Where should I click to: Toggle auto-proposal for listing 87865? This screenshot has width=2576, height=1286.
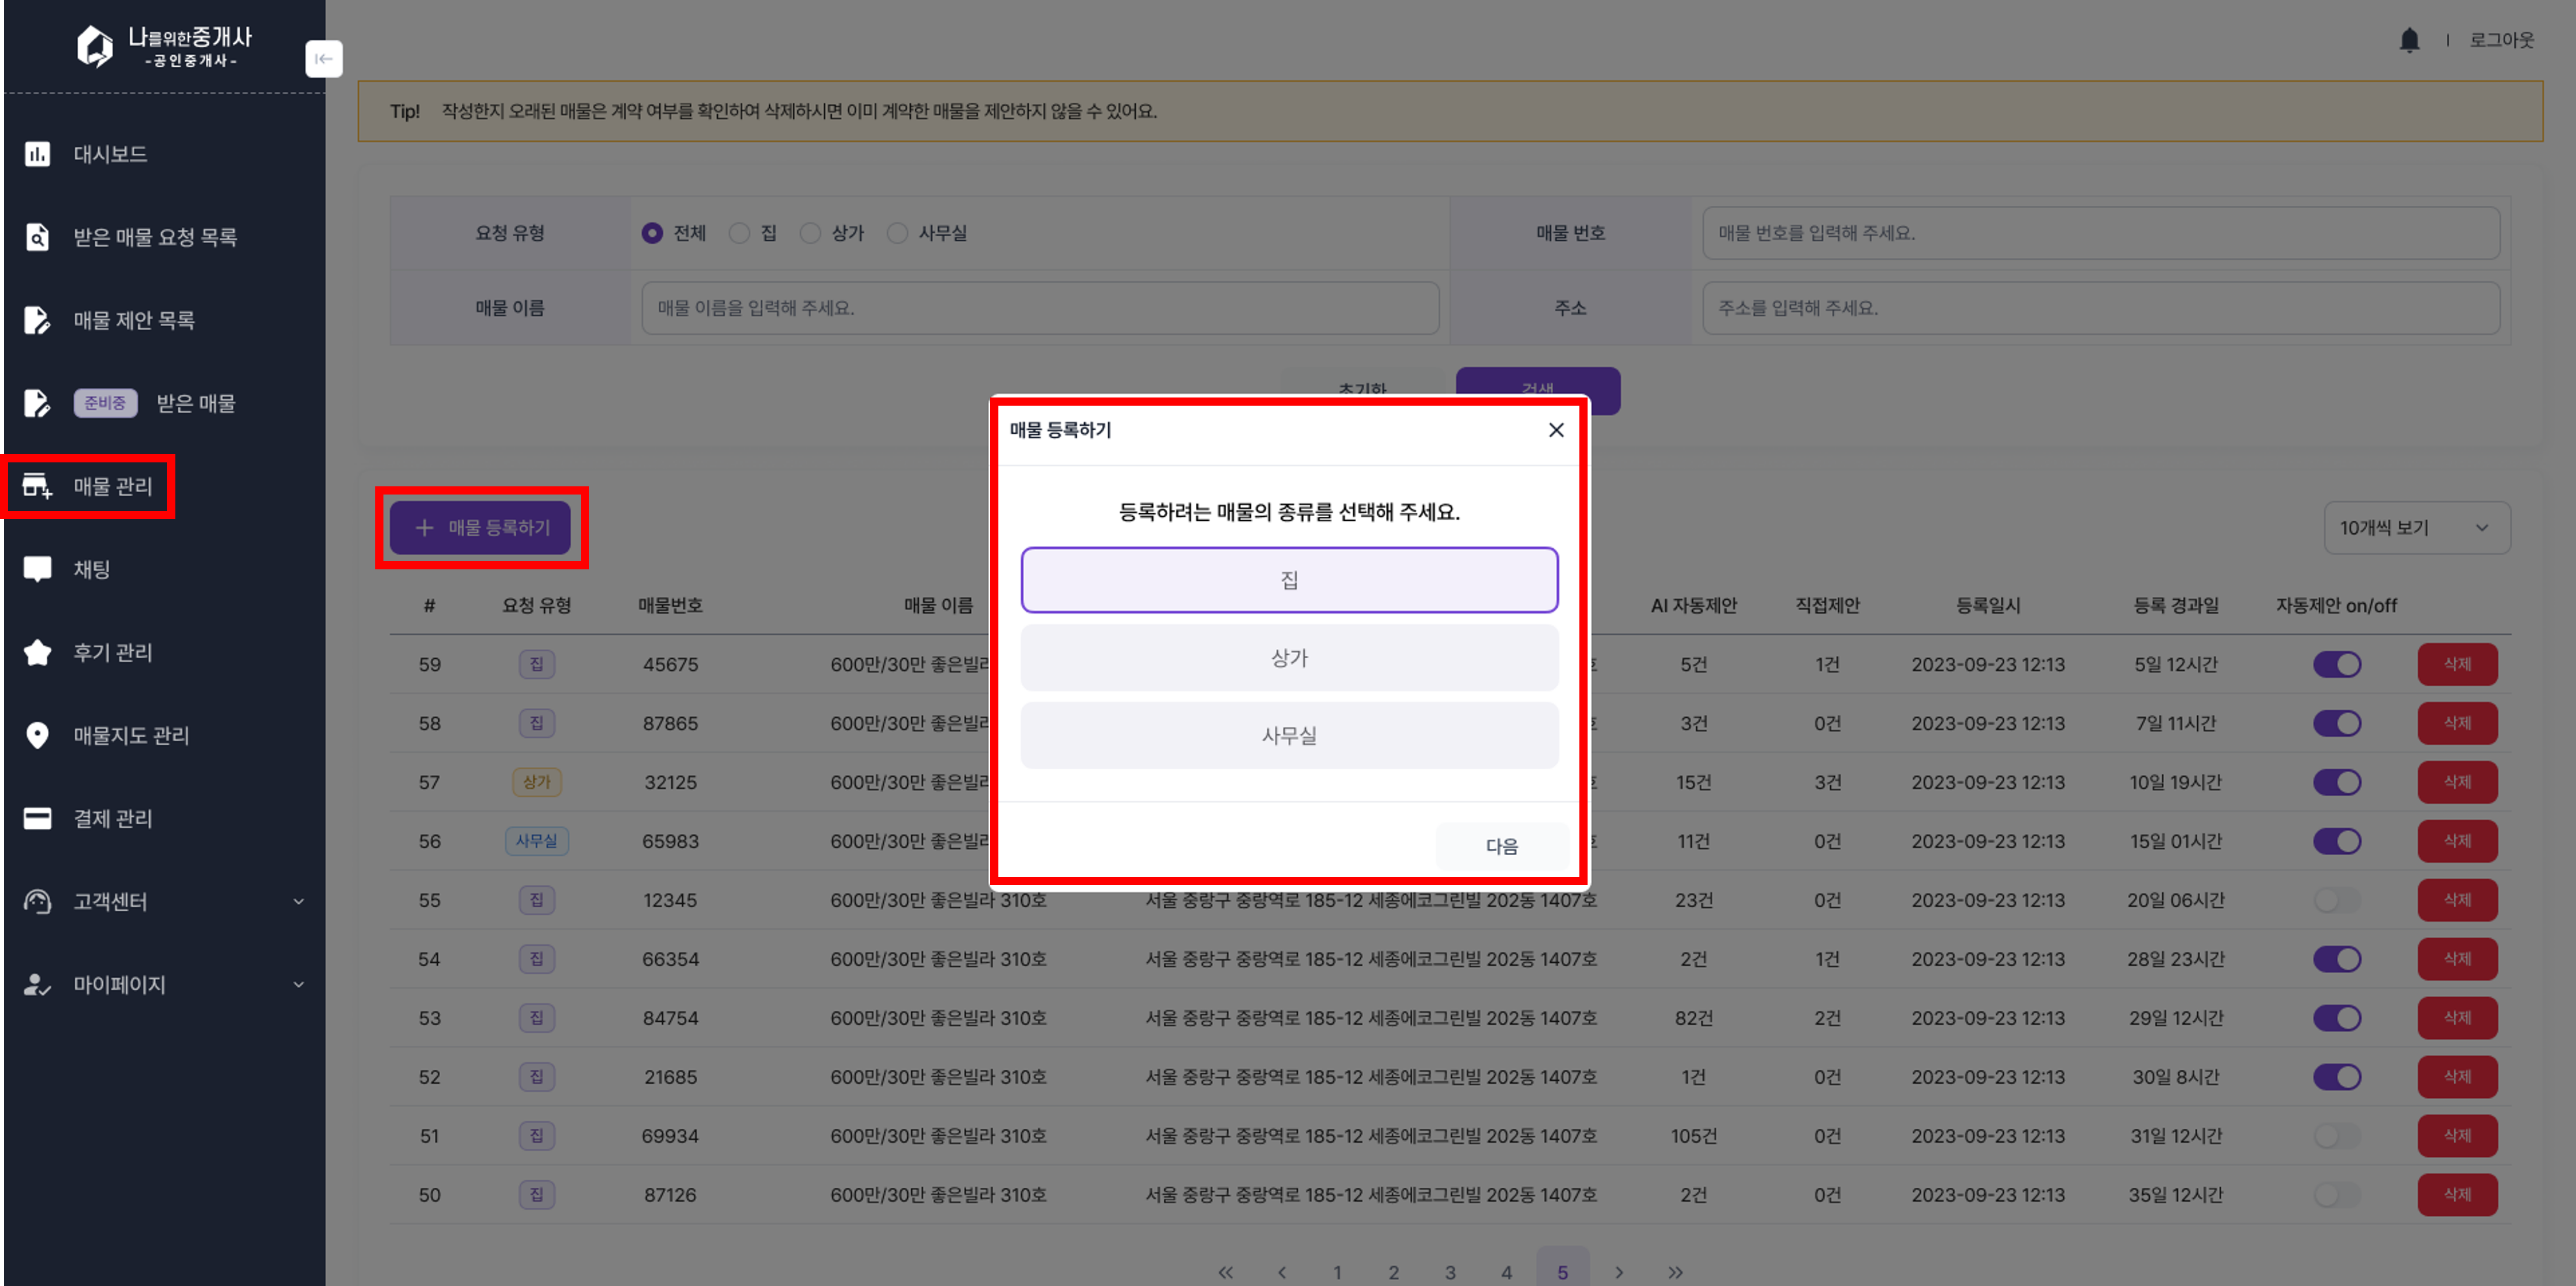[2337, 723]
